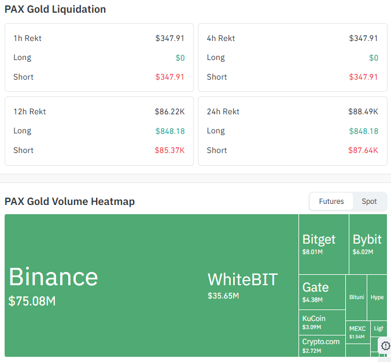Click 24h Short value $87.64K
Image resolution: width=391 pixels, height=362 pixels.
point(363,150)
